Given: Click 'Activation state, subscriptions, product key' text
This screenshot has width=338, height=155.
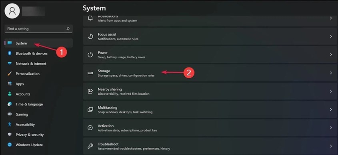Looking at the screenshot, I should point(127,131).
